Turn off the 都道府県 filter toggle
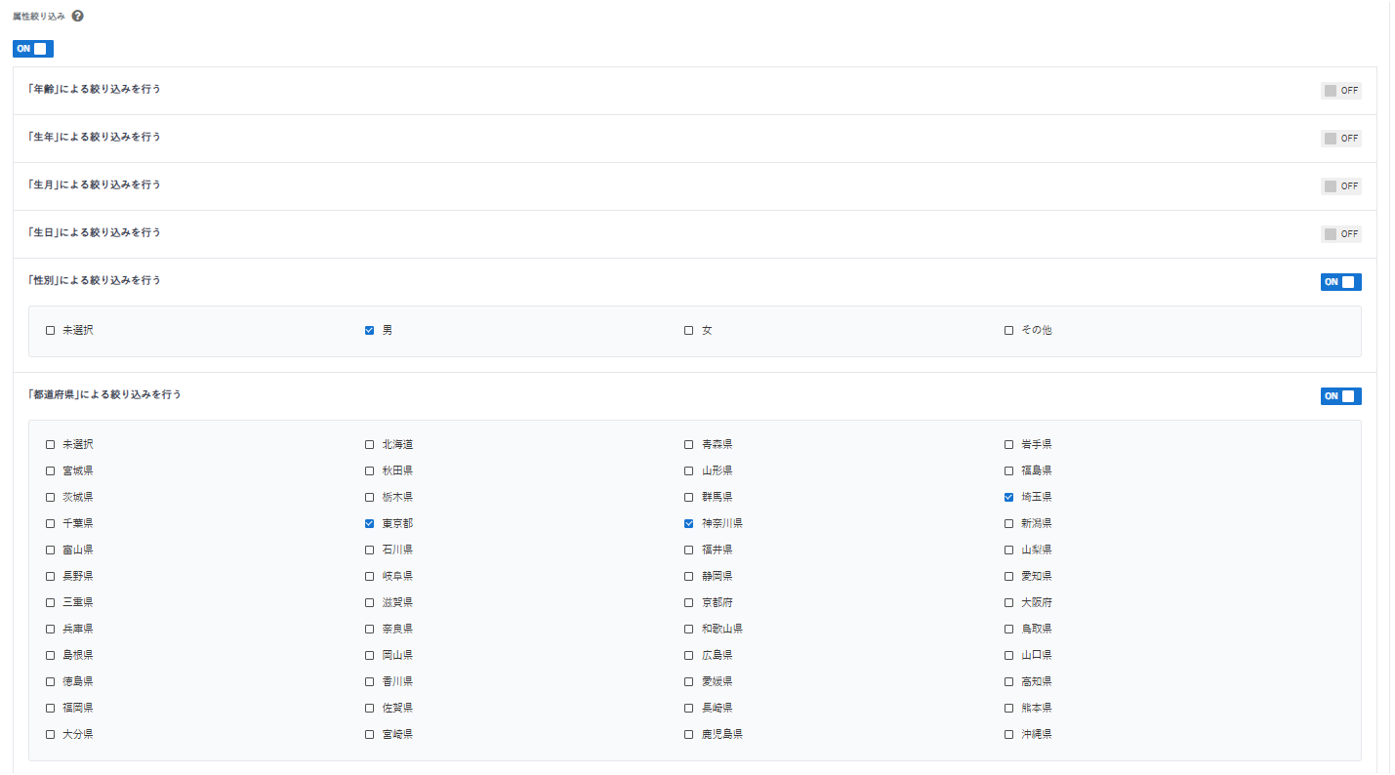The width and height of the screenshot is (1395, 775). pos(1340,396)
